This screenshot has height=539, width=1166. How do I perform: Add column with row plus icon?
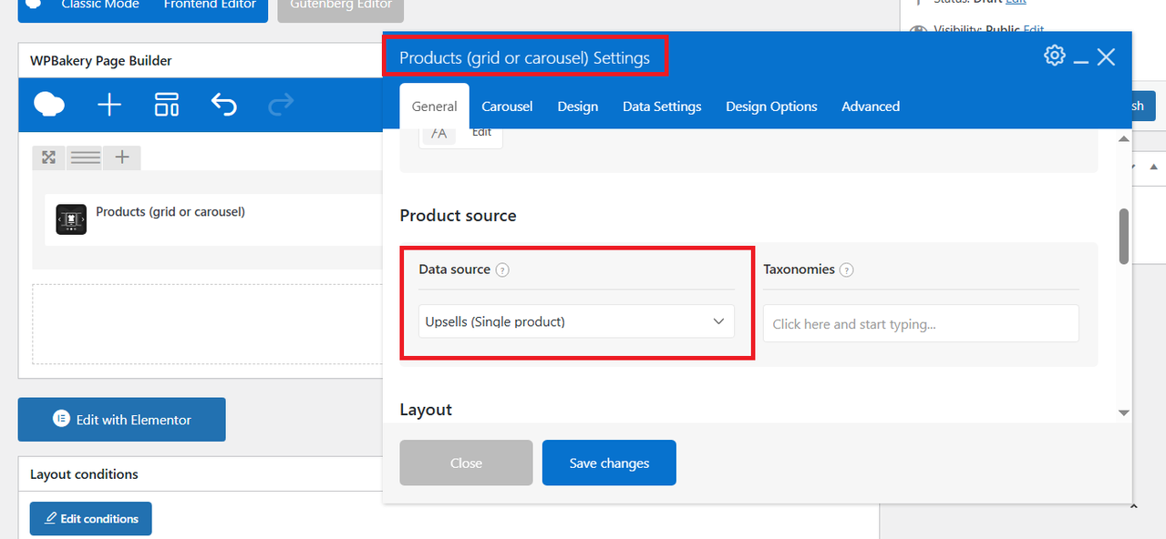(x=122, y=158)
